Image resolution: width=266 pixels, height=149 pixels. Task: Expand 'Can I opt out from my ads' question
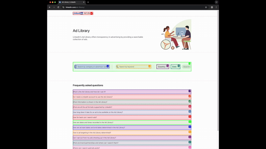(x=132, y=138)
